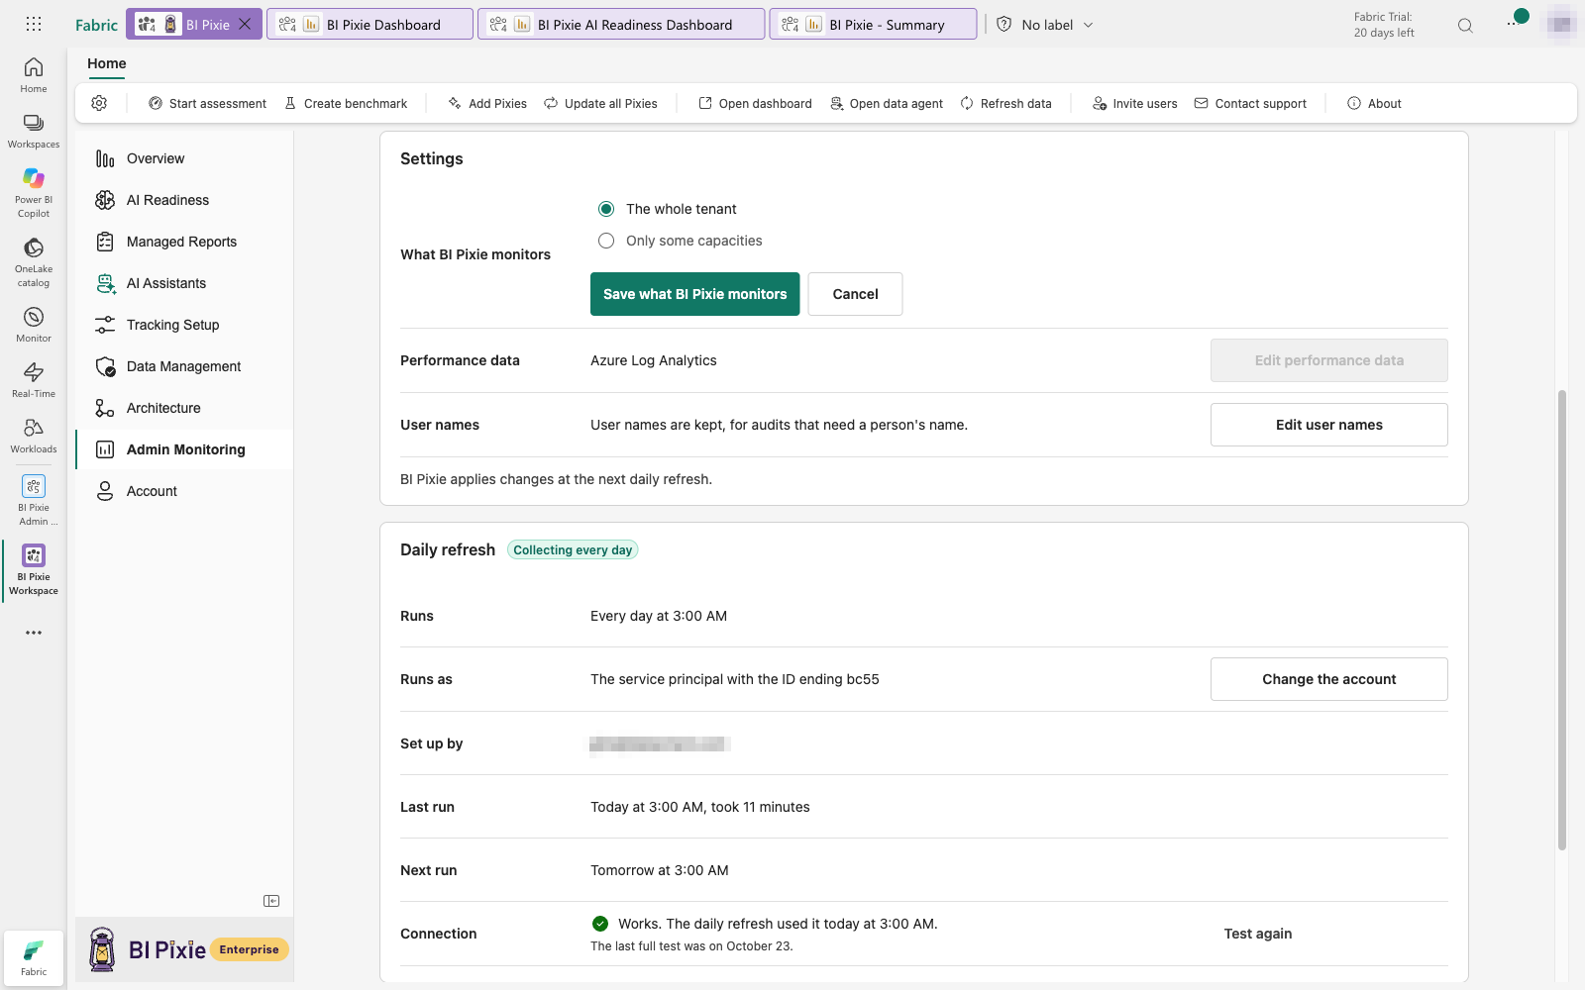1585x990 pixels.
Task: Open Tracking Setup in sidebar
Action: coord(184,325)
